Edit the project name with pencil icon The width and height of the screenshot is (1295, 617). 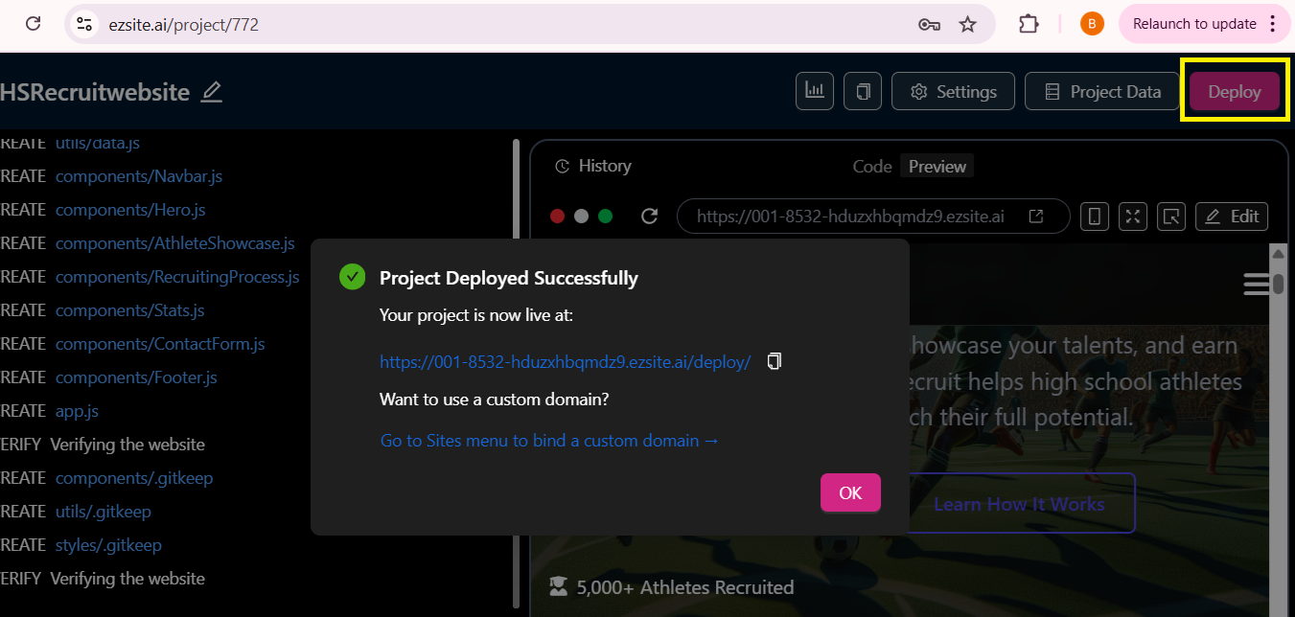[x=212, y=92]
